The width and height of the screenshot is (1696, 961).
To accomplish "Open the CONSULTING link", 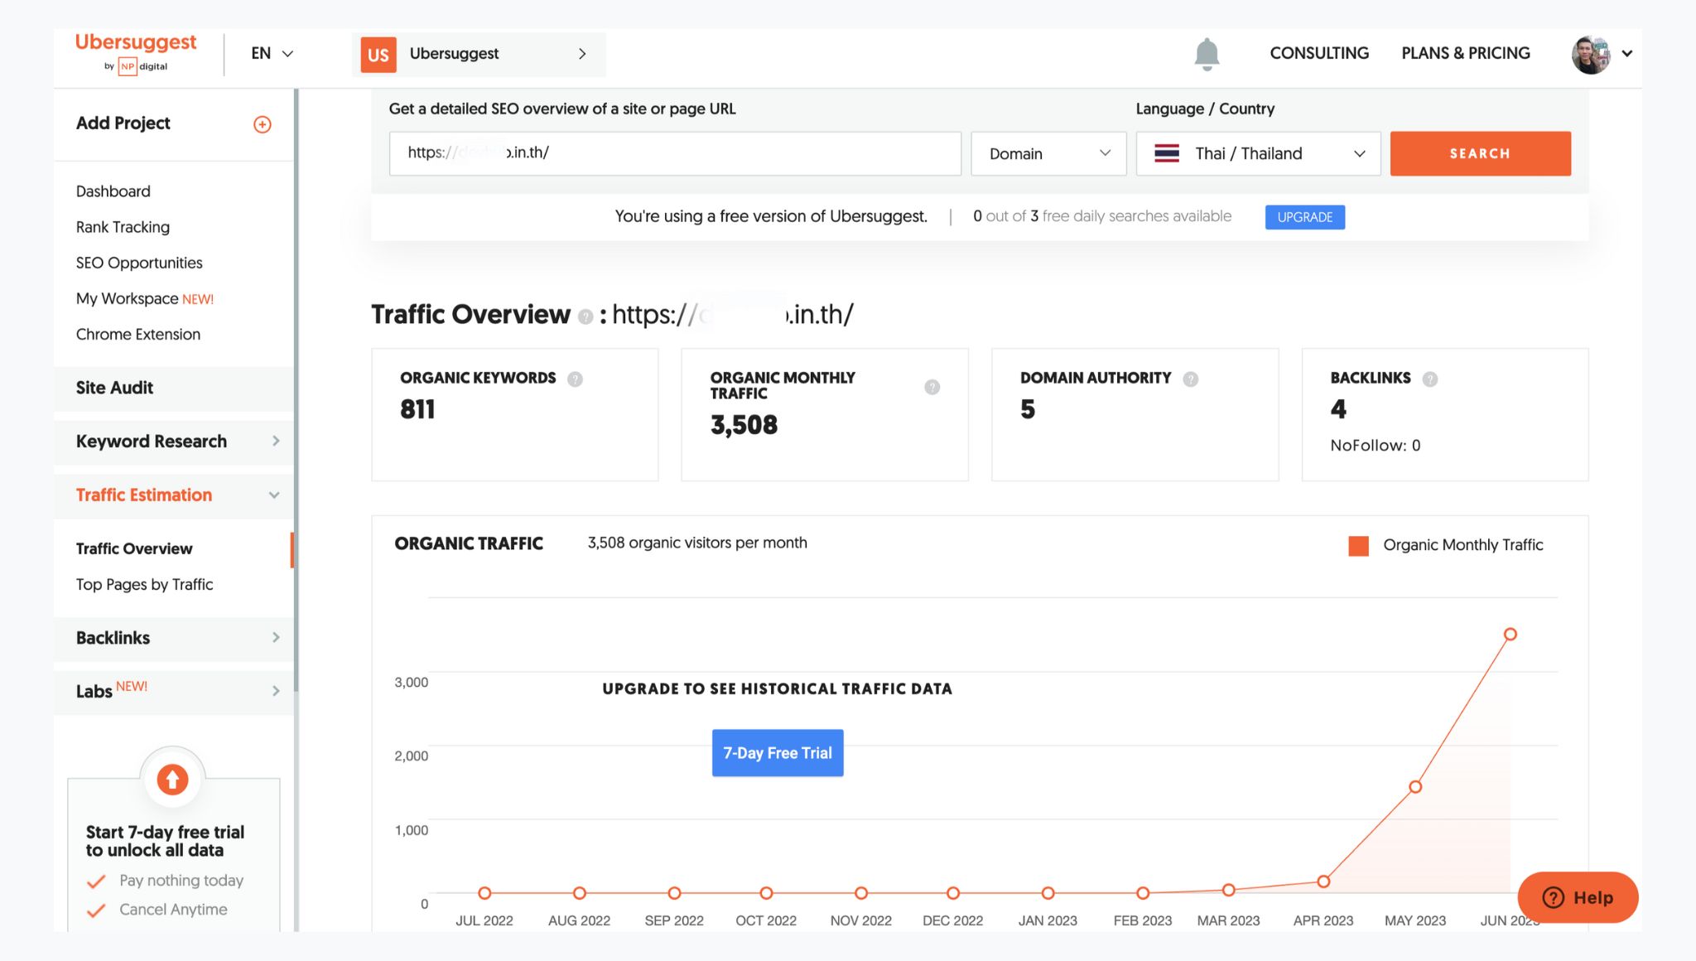I will pyautogui.click(x=1319, y=53).
